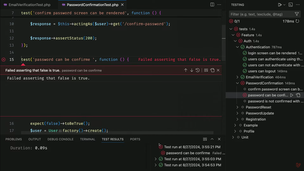Collapse the Authentication group
The height and width of the screenshot is (171, 304).
point(237,47)
